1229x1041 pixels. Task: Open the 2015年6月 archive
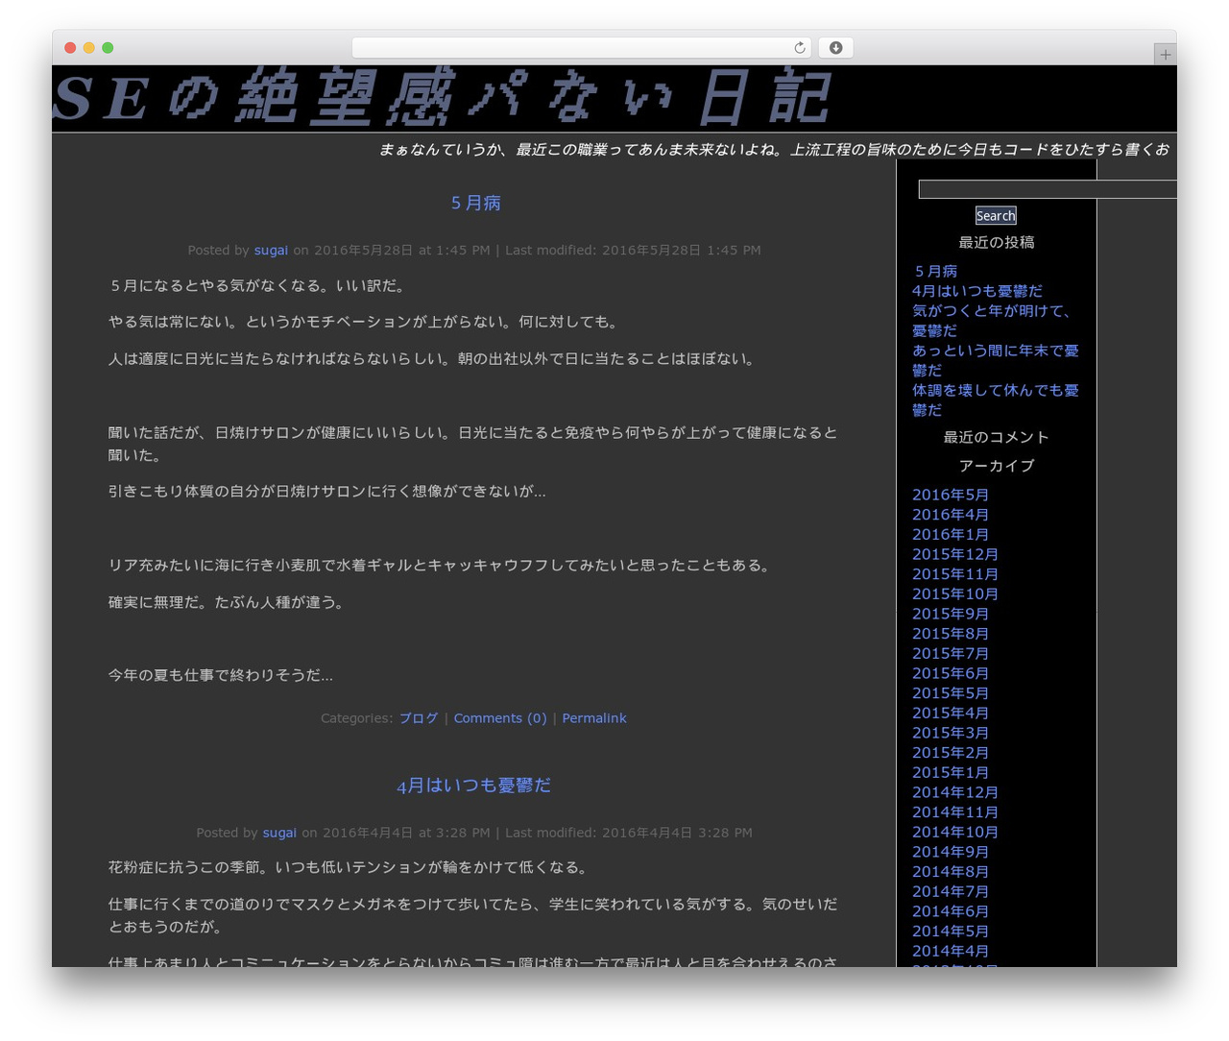(x=951, y=674)
